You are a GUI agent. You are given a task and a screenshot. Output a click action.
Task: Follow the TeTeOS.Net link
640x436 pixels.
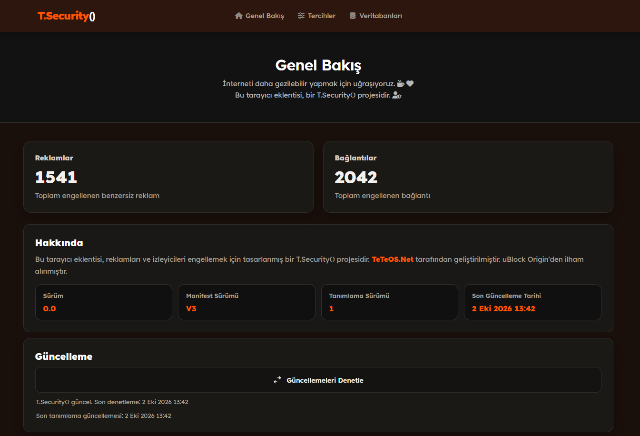click(393, 259)
